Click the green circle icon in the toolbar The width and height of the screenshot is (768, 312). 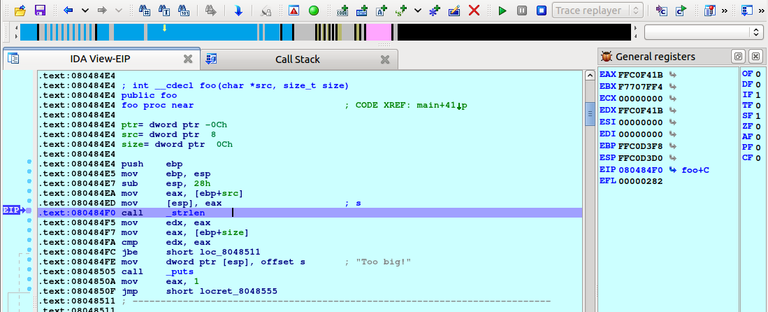(x=314, y=10)
